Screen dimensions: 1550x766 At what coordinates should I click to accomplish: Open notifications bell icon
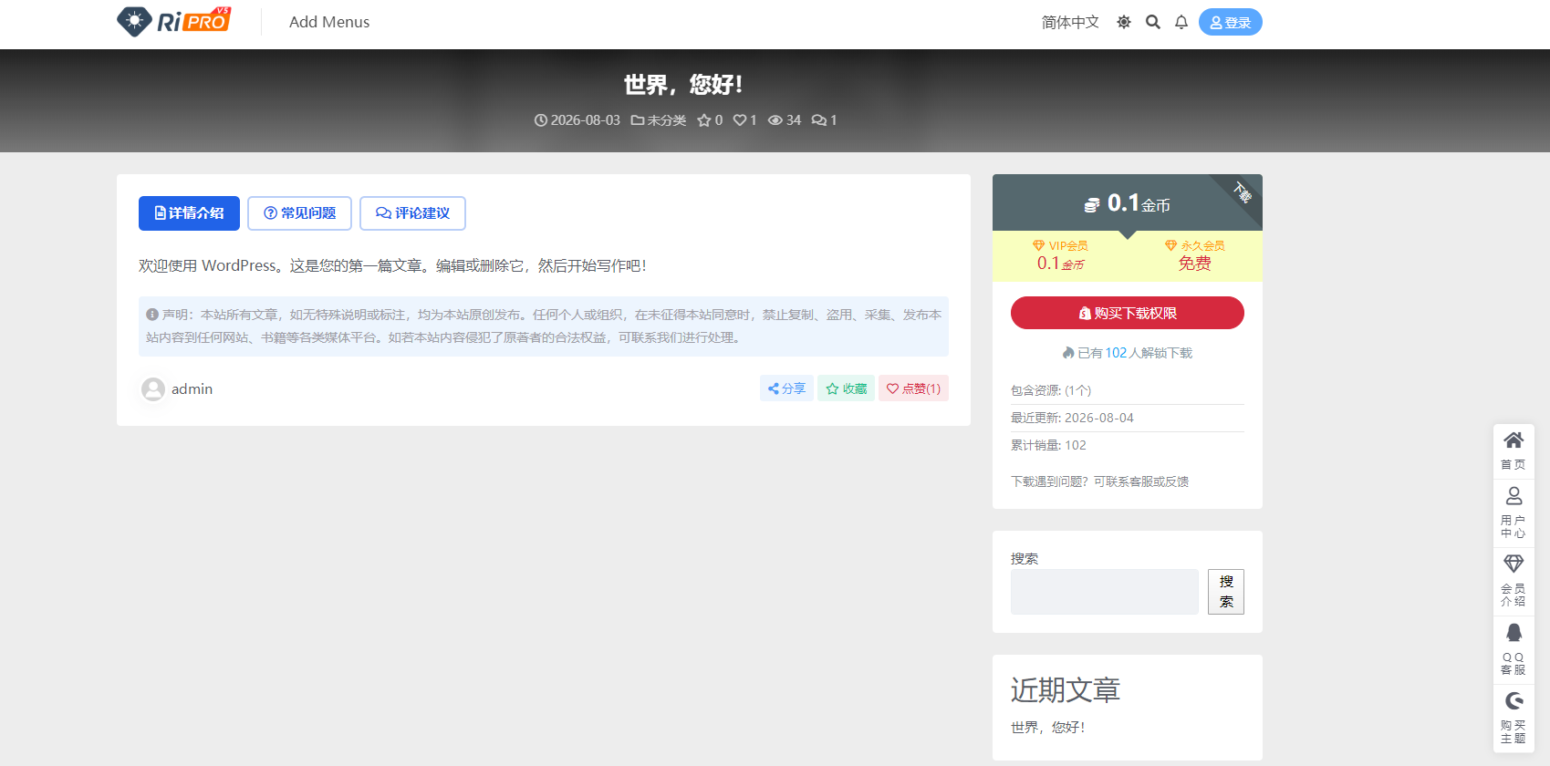(x=1181, y=22)
